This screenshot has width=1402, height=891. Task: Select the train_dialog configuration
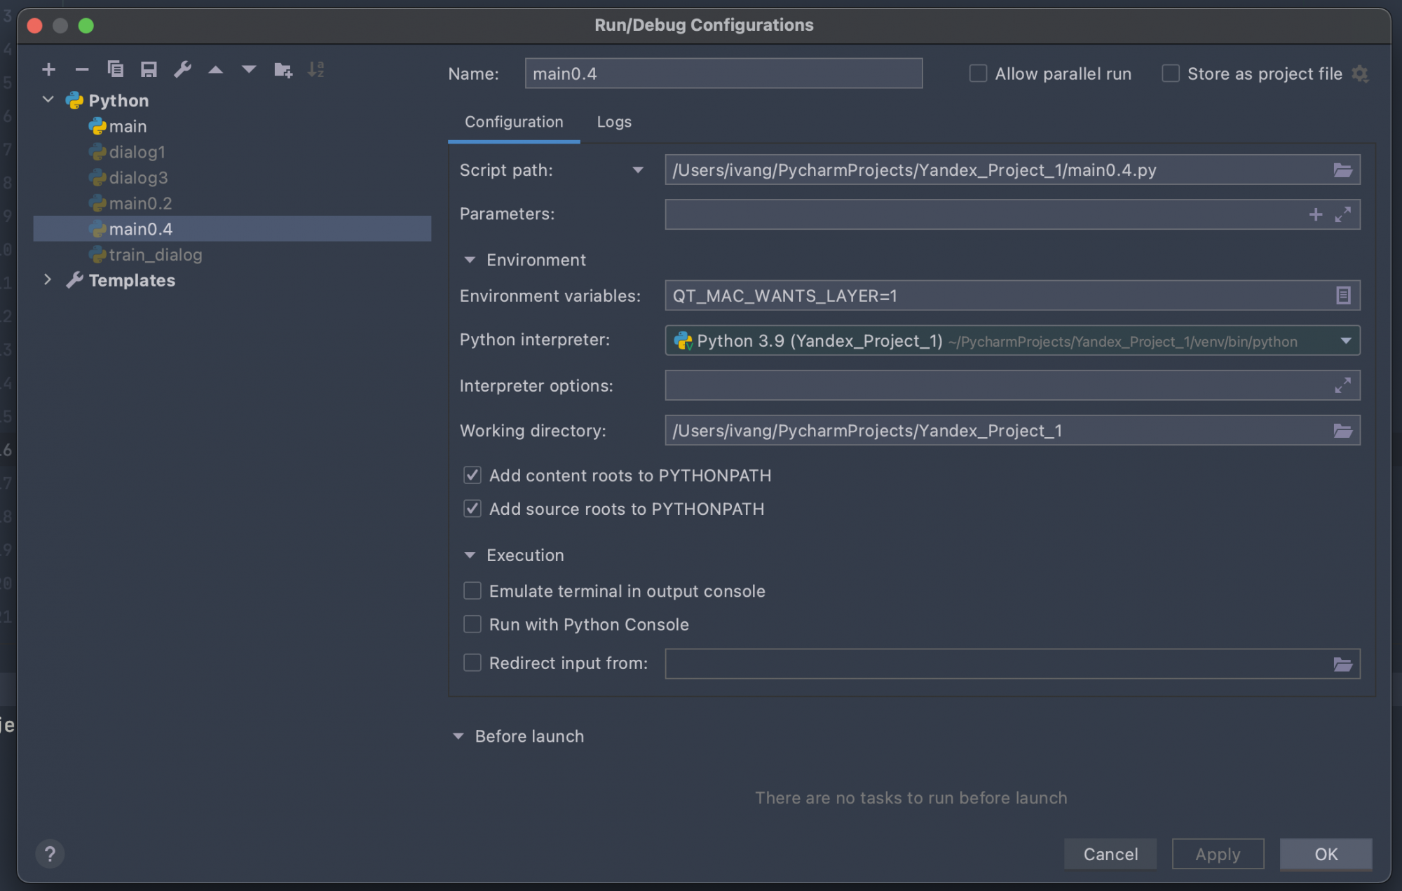(x=155, y=255)
